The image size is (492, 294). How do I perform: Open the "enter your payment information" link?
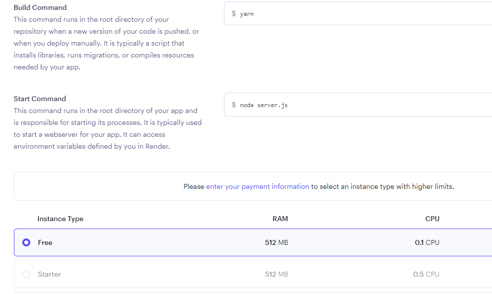point(258,187)
